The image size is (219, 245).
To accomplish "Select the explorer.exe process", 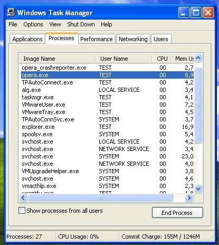I will click(x=107, y=127).
